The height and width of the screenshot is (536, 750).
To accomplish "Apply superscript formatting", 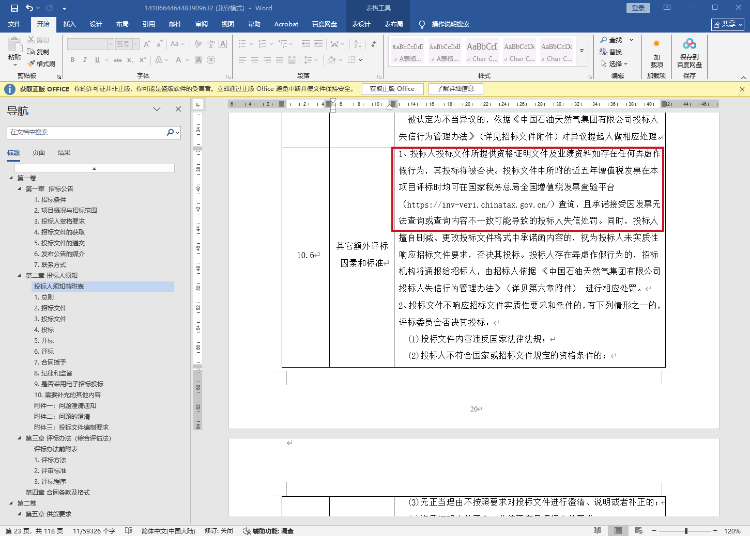I will click(143, 60).
